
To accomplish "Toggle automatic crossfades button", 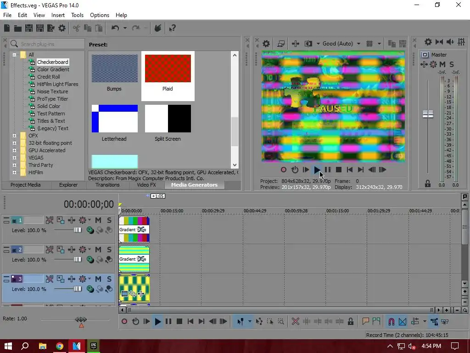I will pyautogui.click(x=403, y=322).
